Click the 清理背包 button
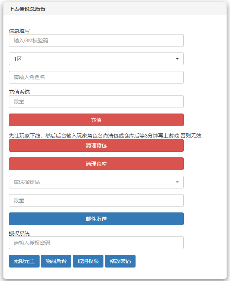This screenshot has width=230, height=281. pyautogui.click(x=96, y=145)
